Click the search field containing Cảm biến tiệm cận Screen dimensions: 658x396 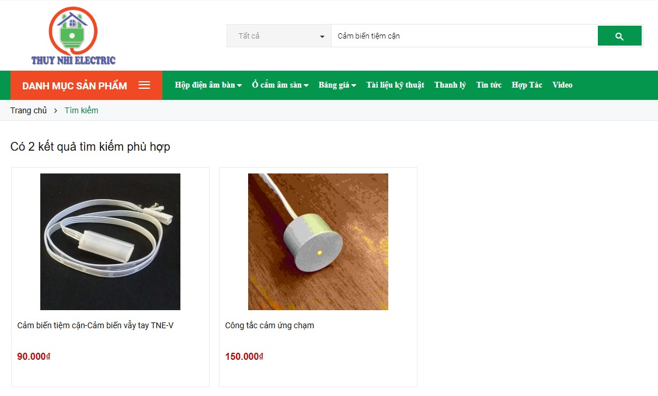pos(464,36)
